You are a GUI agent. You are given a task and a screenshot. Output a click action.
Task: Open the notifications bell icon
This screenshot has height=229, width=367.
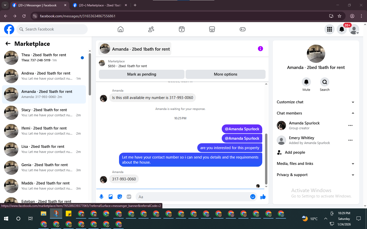point(342,29)
